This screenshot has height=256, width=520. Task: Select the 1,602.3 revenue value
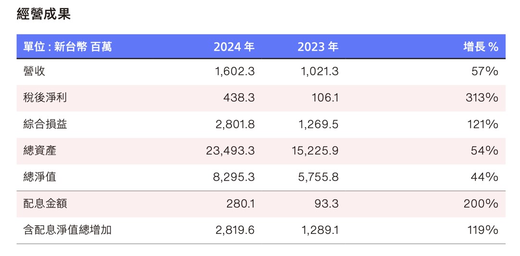(235, 72)
